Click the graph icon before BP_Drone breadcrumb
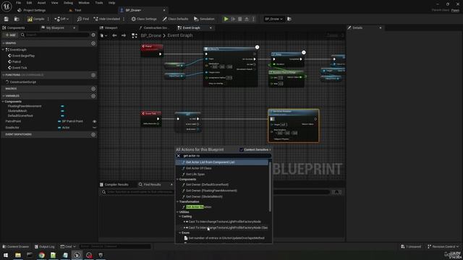Image resolution: width=463 pixels, height=260 pixels. (x=135, y=35)
